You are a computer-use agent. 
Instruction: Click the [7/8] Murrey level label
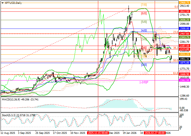[x=144, y=5]
